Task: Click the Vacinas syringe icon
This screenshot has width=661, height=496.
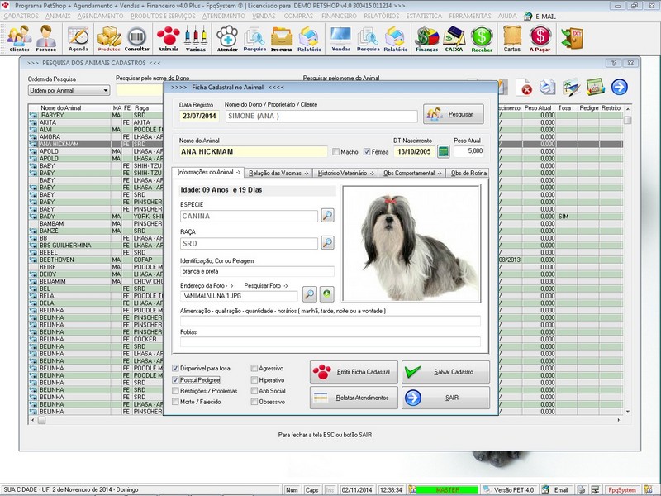Action: click(196, 38)
